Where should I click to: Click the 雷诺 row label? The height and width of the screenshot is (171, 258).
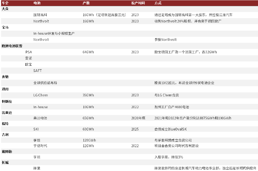(x=29, y=58)
